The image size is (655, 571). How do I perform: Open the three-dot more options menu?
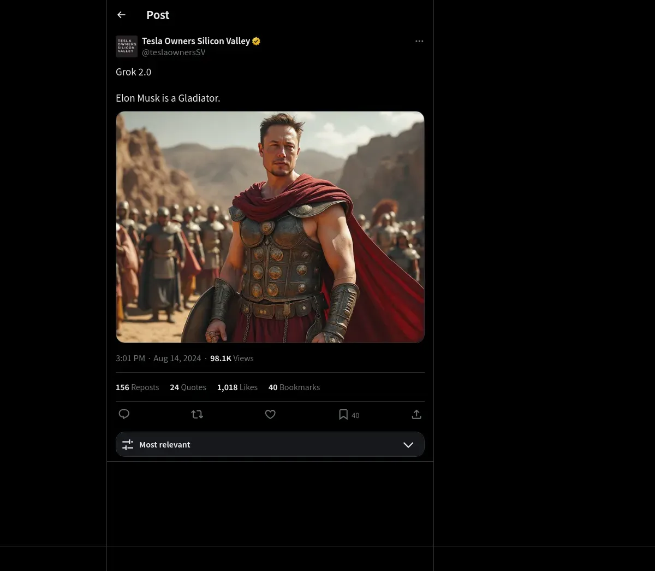pos(419,42)
